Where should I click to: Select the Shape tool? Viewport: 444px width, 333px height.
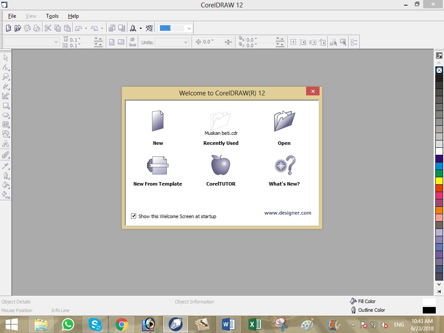tap(6, 67)
